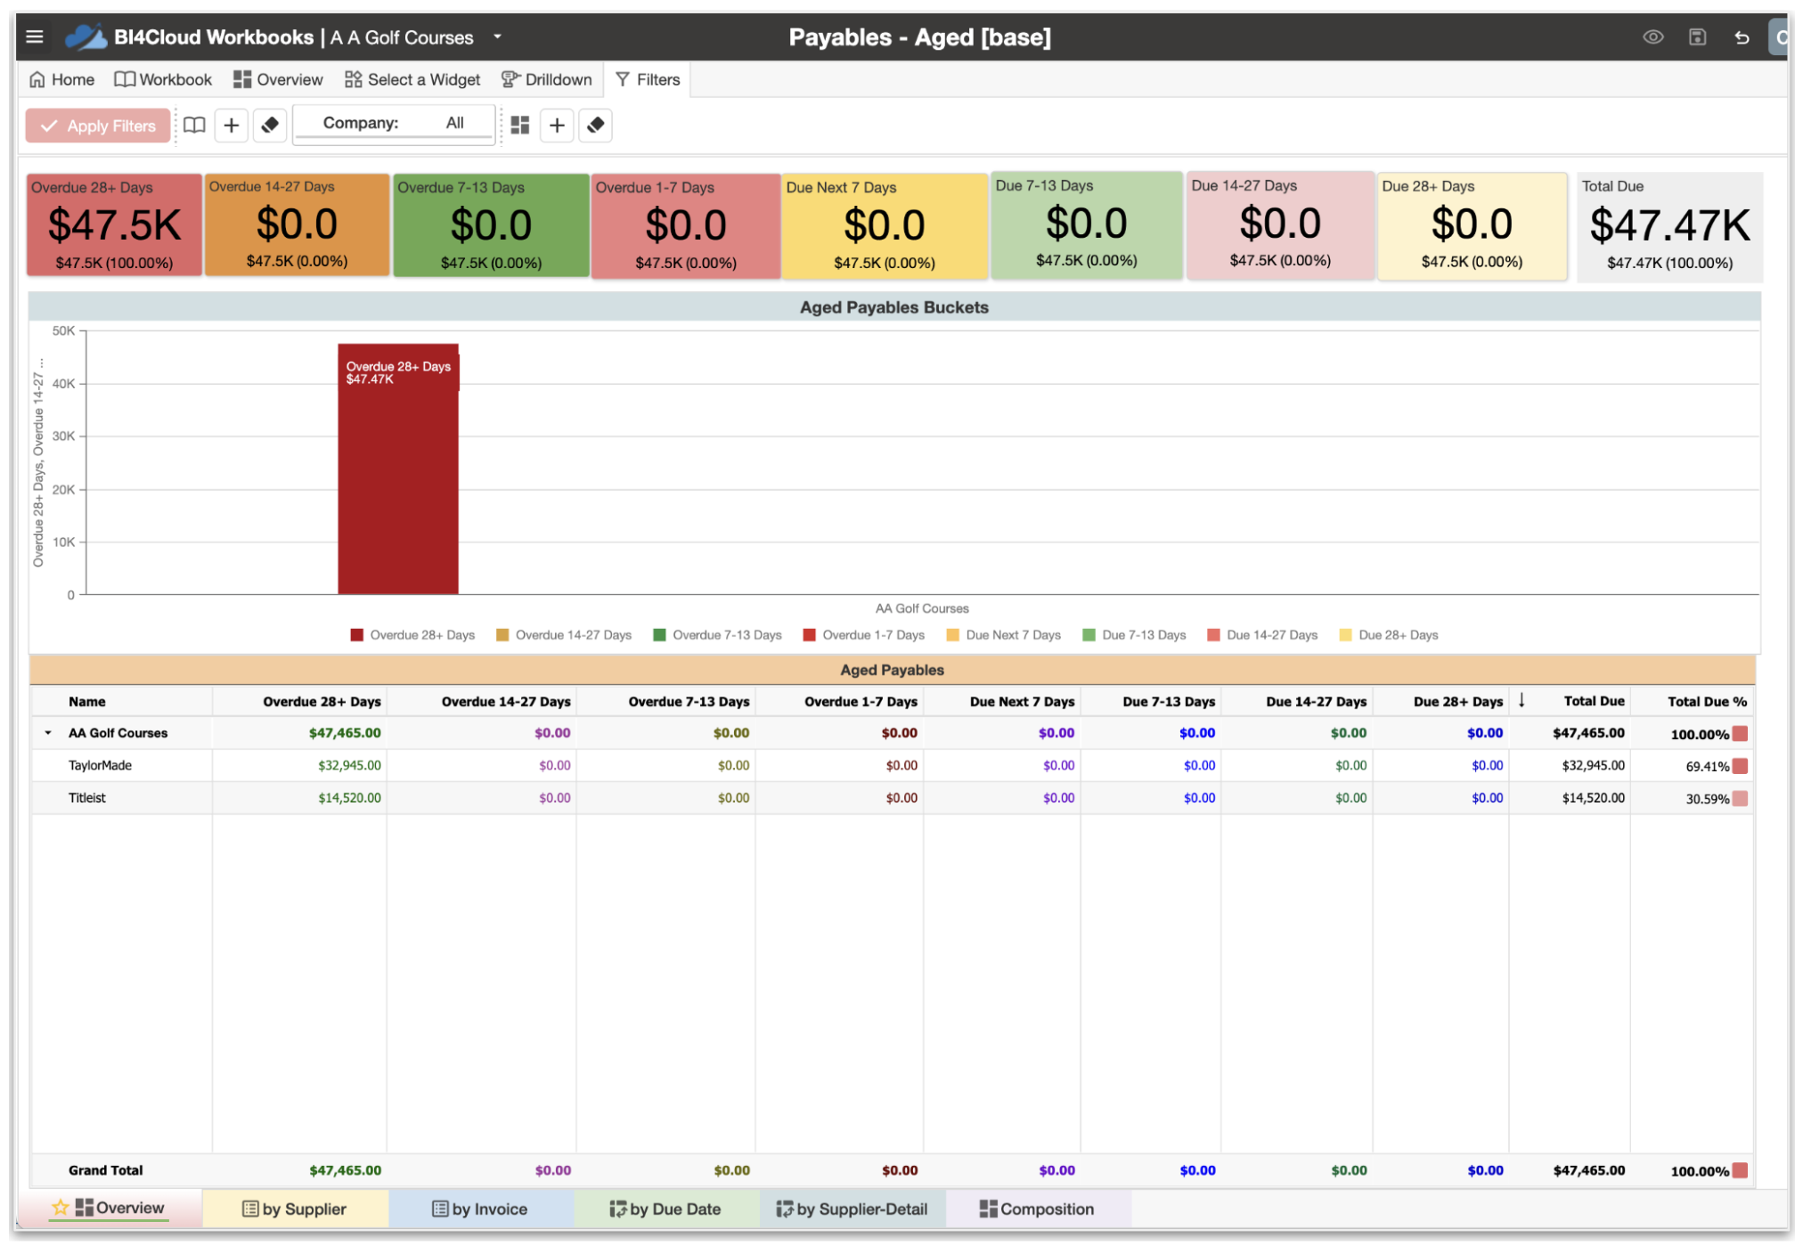This screenshot has width=1803, height=1254.
Task: Click the star icon on Overview tab
Action: (x=60, y=1208)
